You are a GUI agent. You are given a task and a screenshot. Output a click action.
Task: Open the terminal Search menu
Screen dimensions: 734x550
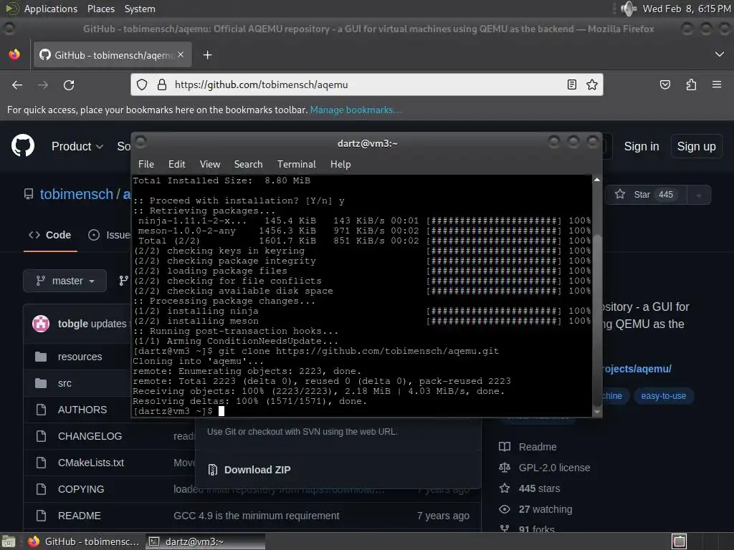pyautogui.click(x=248, y=164)
